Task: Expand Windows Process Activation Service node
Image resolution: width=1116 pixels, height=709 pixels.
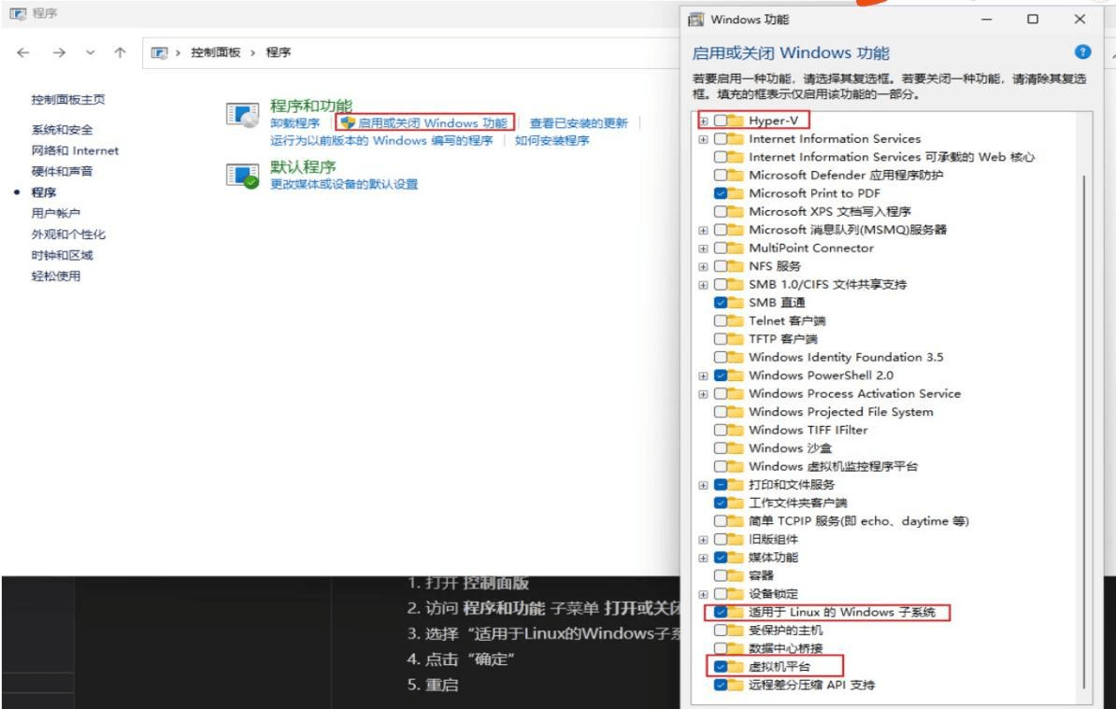Action: (x=703, y=395)
